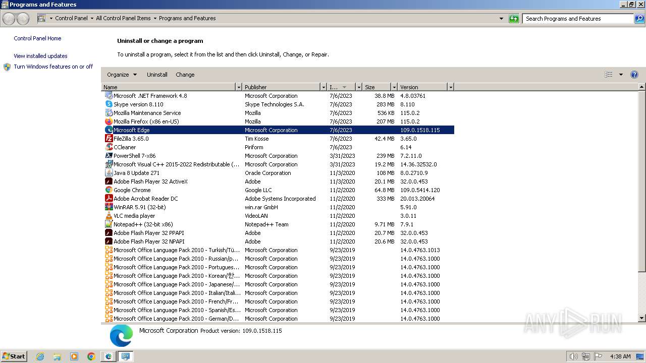The image size is (646, 363).
Task: Click the Notepad++ program icon
Action: [x=109, y=224]
